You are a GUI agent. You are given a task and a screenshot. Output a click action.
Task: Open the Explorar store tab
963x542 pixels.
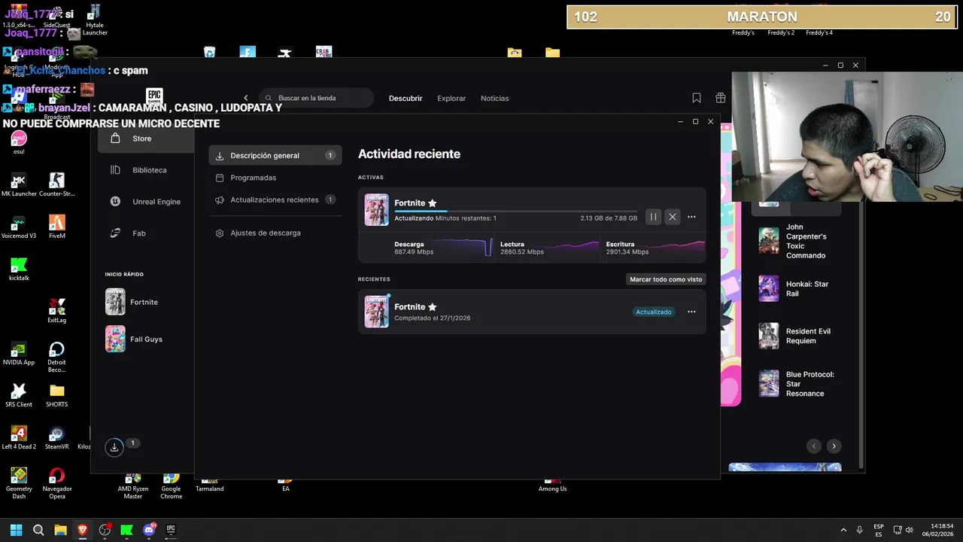click(451, 99)
